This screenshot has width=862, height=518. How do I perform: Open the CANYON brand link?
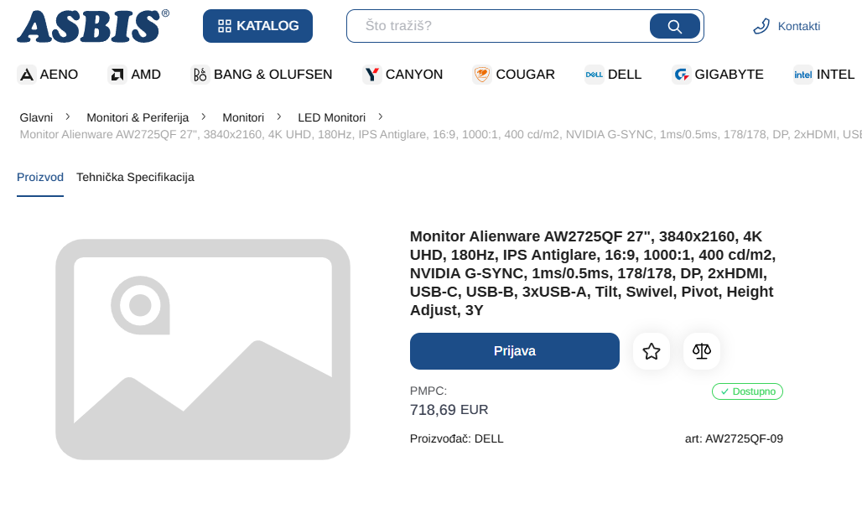pyautogui.click(x=414, y=74)
